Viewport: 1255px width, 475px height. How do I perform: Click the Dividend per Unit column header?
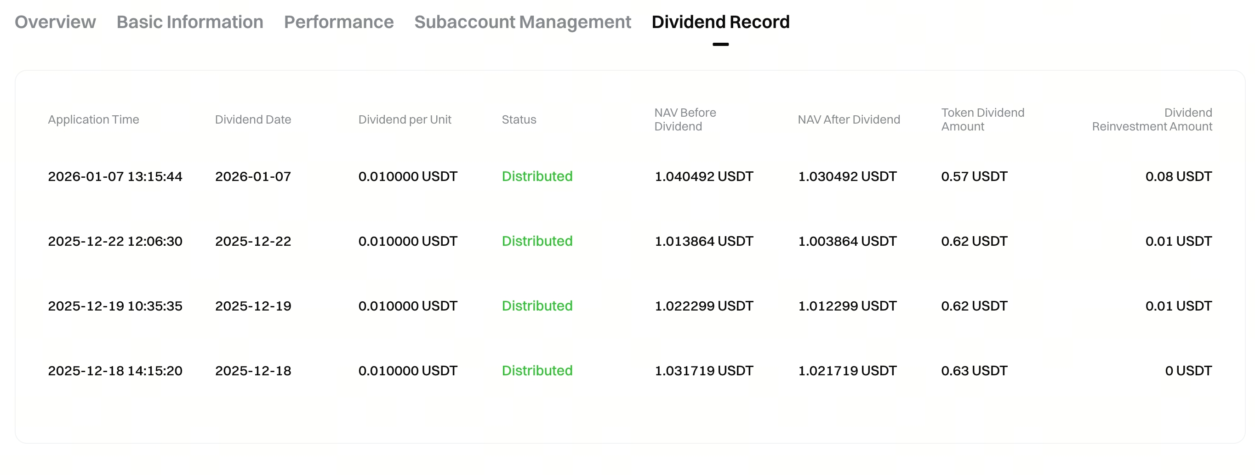click(x=405, y=119)
